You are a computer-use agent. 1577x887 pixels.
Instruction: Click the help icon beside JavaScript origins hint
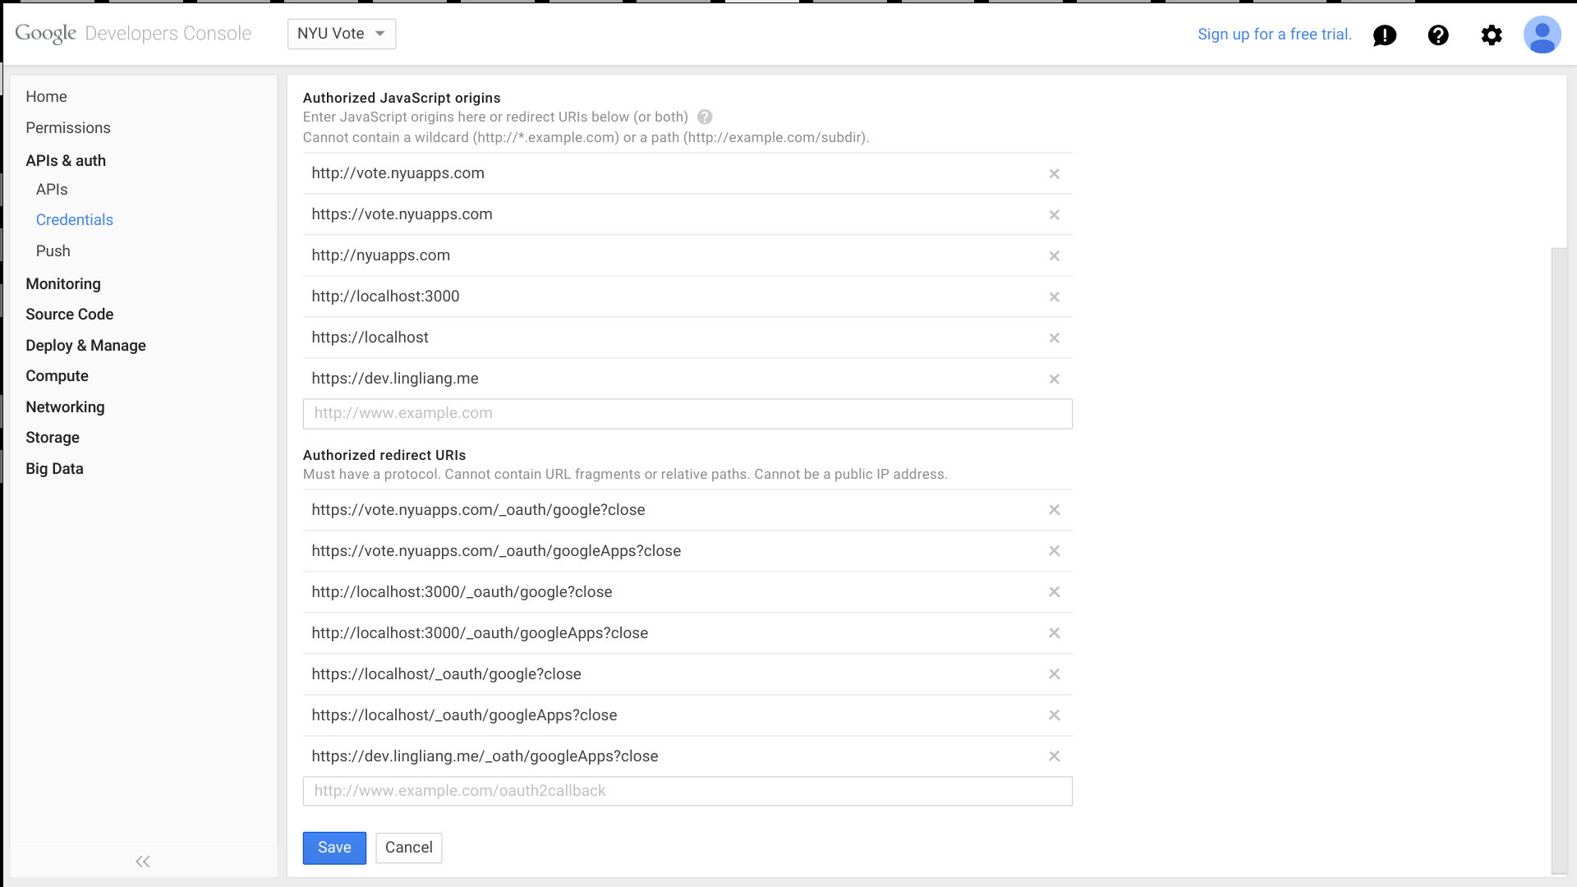coord(705,117)
